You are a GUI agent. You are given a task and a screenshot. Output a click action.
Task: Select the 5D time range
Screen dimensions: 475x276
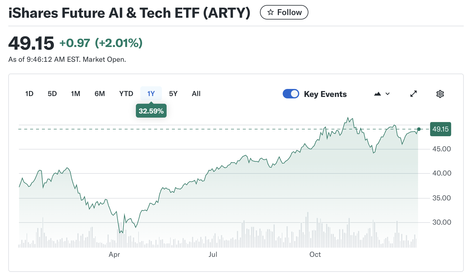52,94
